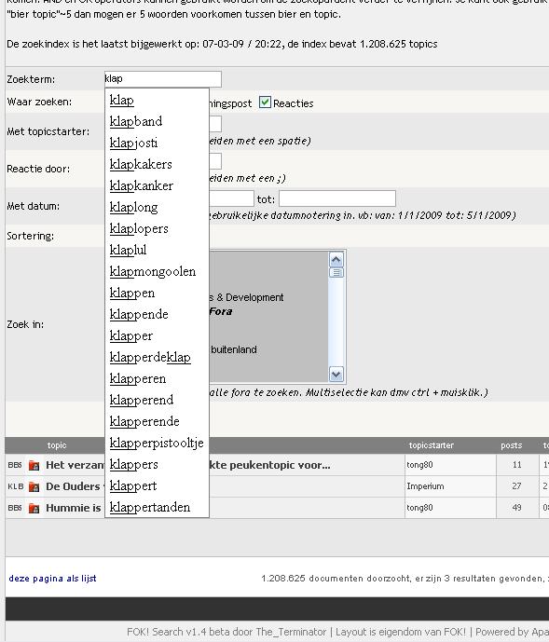Select '& Development' forum entry
The image size is (549, 642).
246,297
